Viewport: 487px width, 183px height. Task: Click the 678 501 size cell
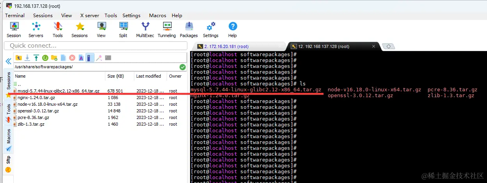tap(116, 91)
